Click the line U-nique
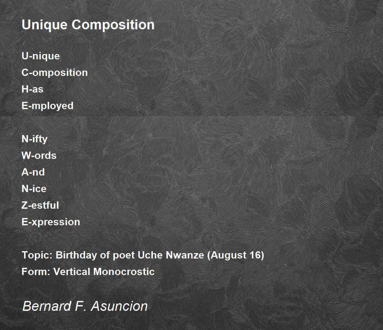383x330 pixels. click(41, 56)
